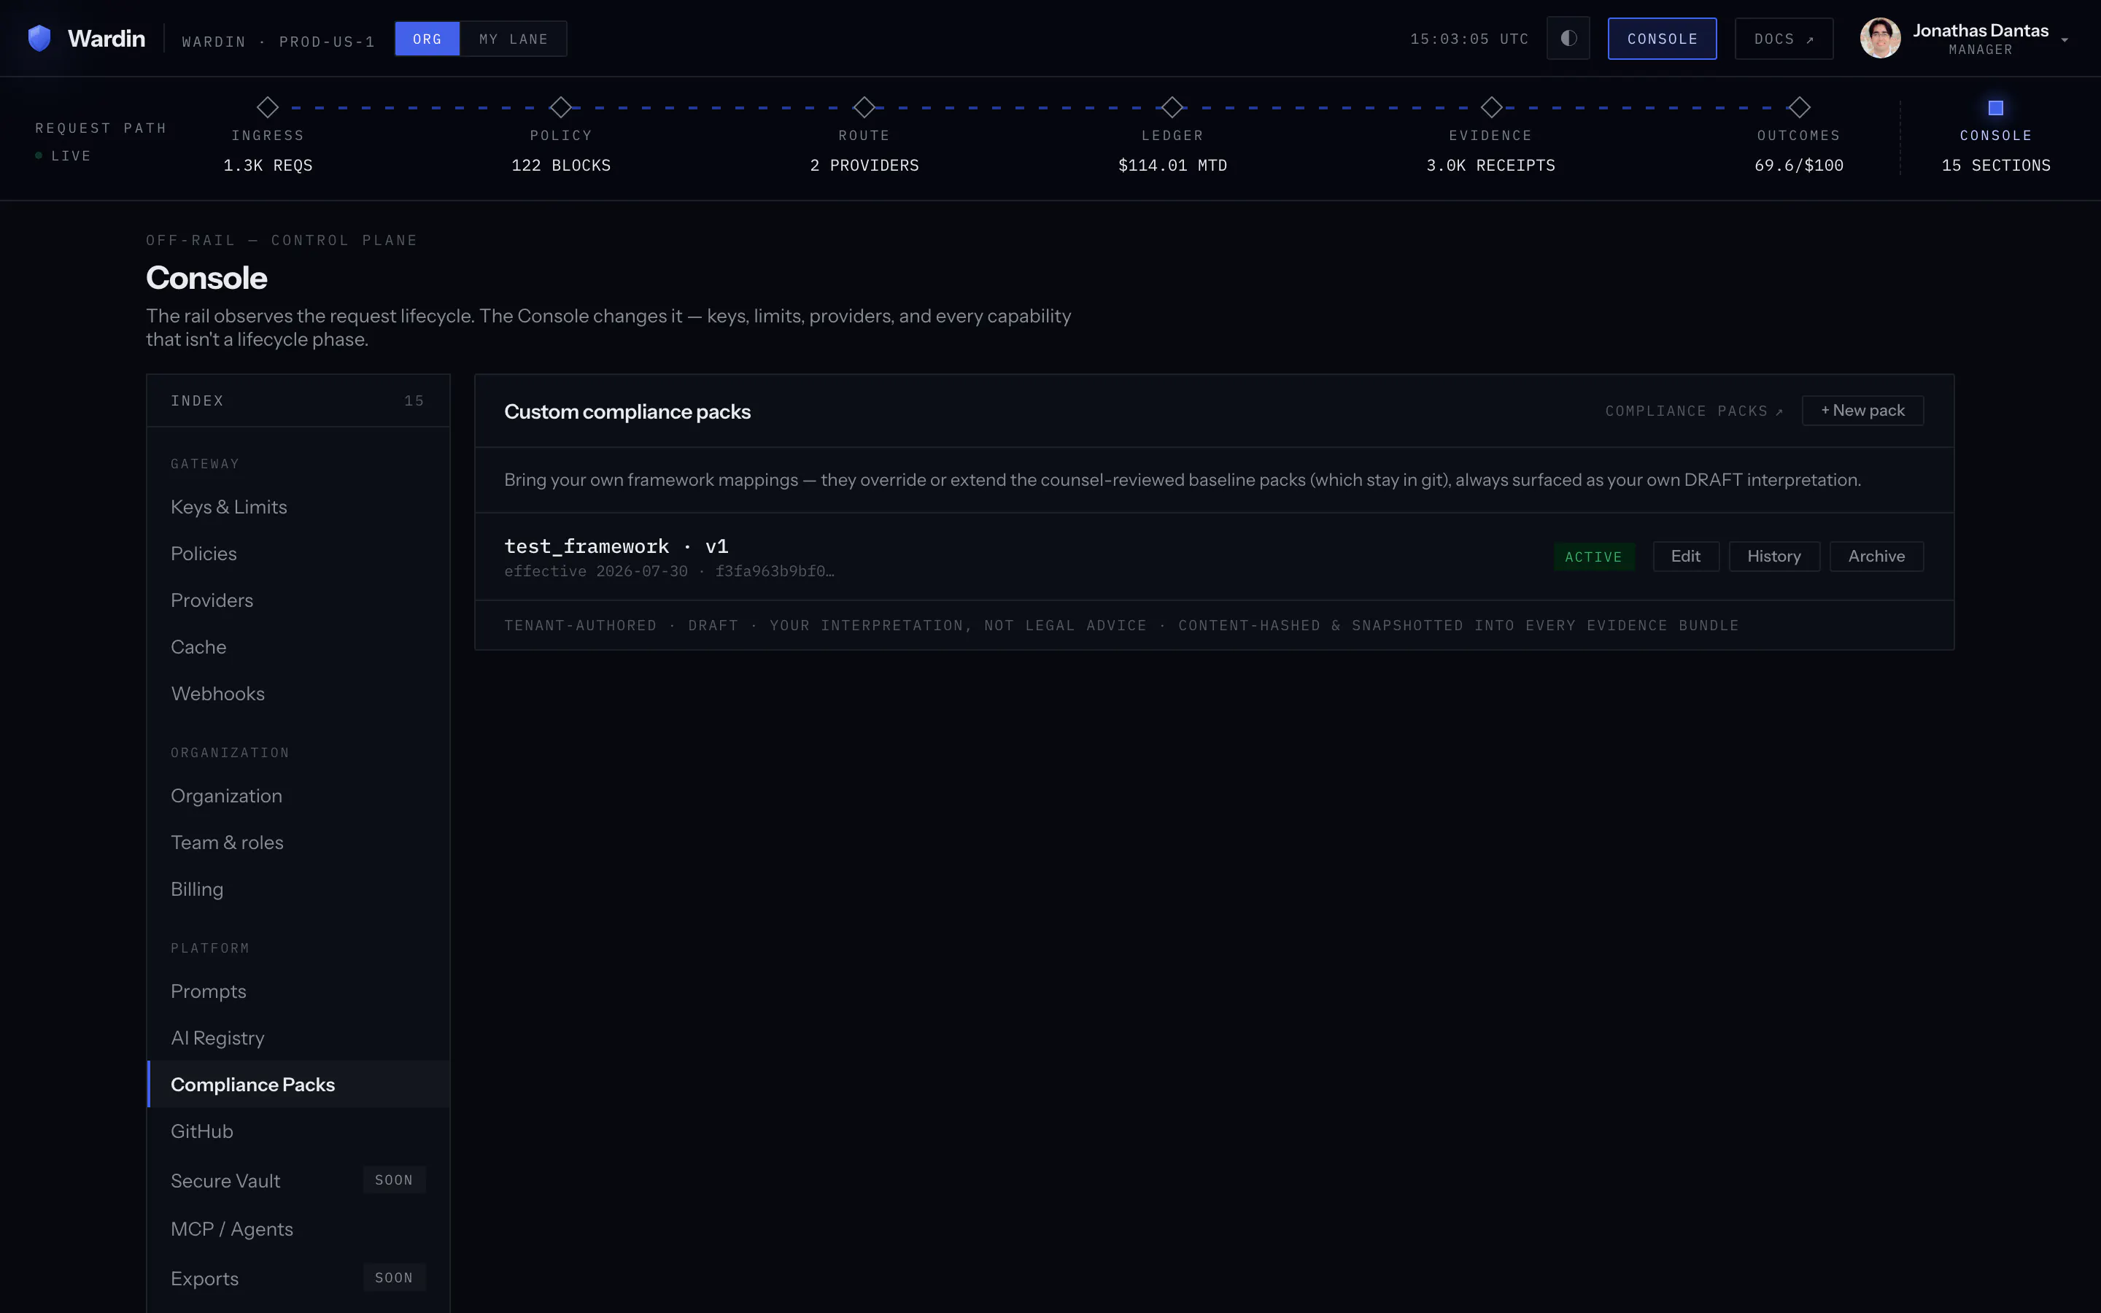Open the user account dropdown arrow

(2065, 40)
